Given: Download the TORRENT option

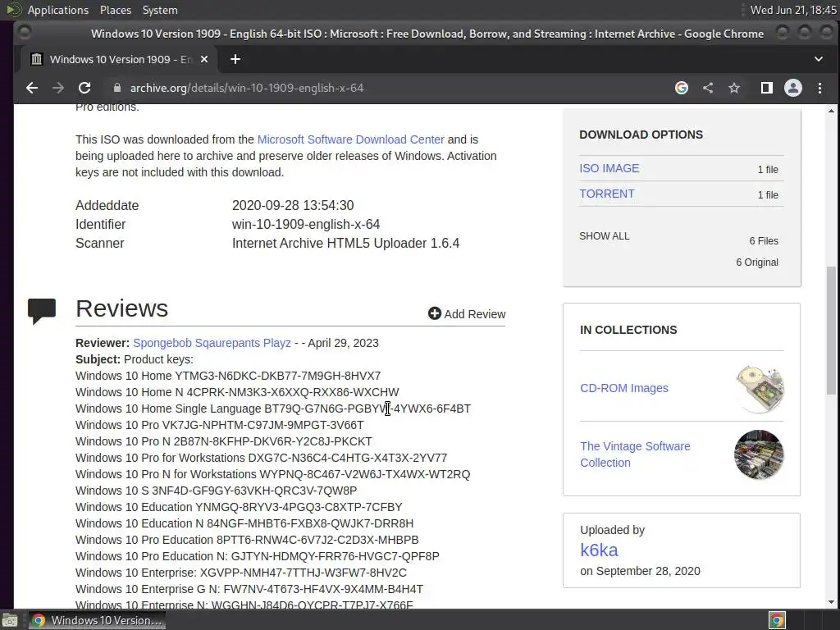Looking at the screenshot, I should [x=606, y=194].
